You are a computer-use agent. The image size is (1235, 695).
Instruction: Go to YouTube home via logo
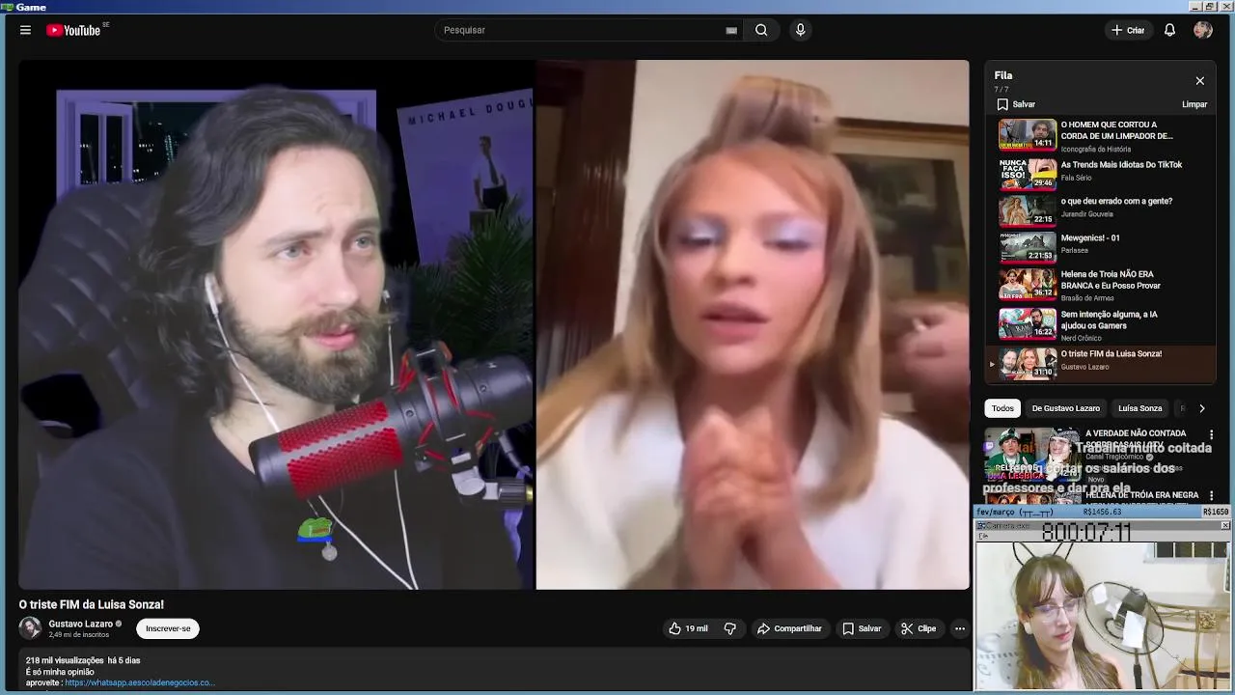tap(73, 30)
